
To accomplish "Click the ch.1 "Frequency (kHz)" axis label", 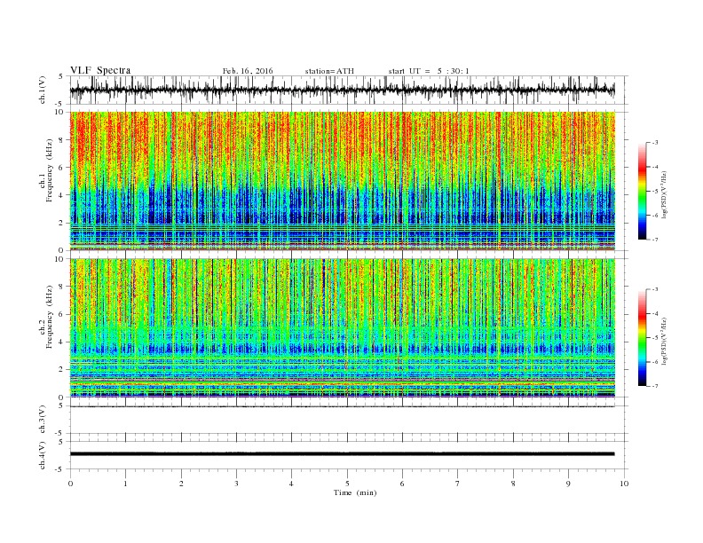I will click(x=49, y=170).
